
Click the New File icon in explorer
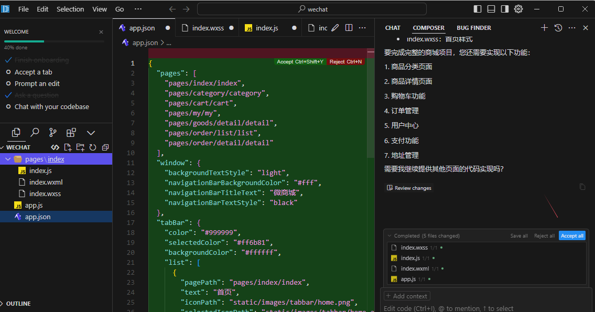[x=68, y=147]
